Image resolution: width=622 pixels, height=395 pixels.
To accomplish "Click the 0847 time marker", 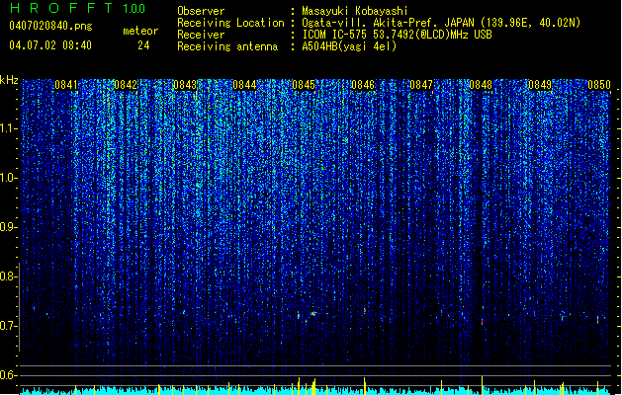I will (421, 85).
